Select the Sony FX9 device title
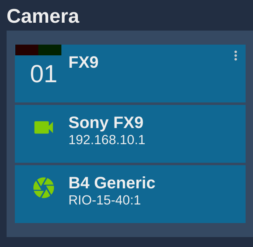This screenshot has height=247, width=253. pos(106,123)
